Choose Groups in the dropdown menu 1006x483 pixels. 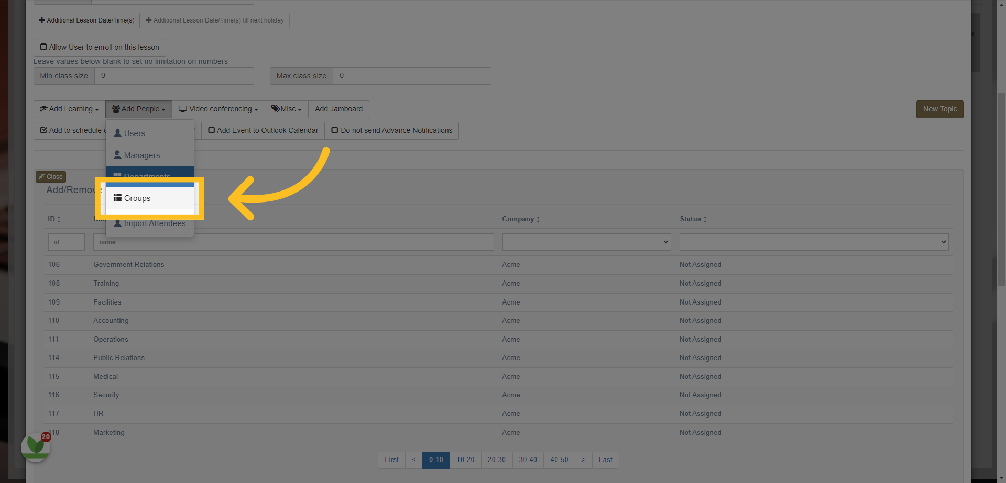[150, 198]
